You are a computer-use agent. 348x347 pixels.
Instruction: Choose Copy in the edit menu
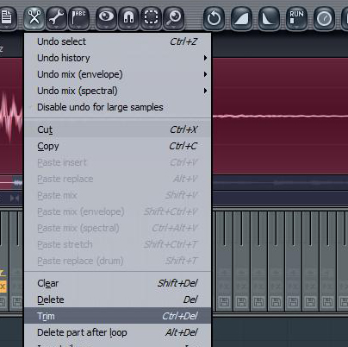coord(118,146)
